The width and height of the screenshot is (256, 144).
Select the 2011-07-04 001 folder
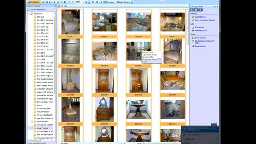coord(41,33)
